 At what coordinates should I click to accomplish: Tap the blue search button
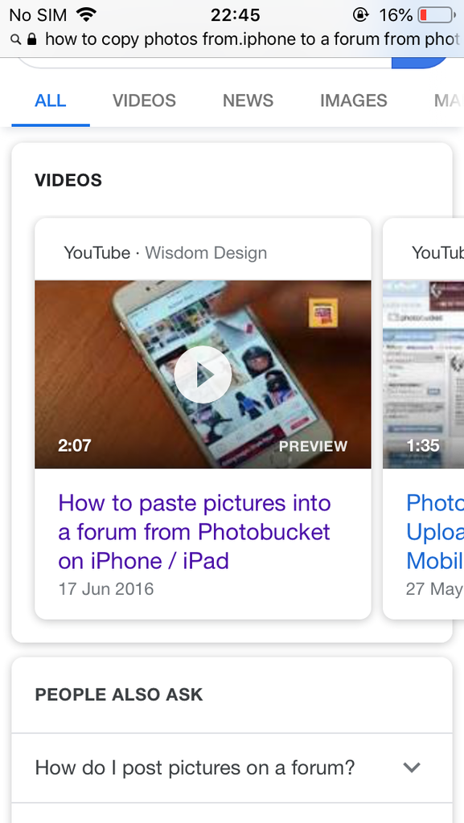click(x=421, y=63)
